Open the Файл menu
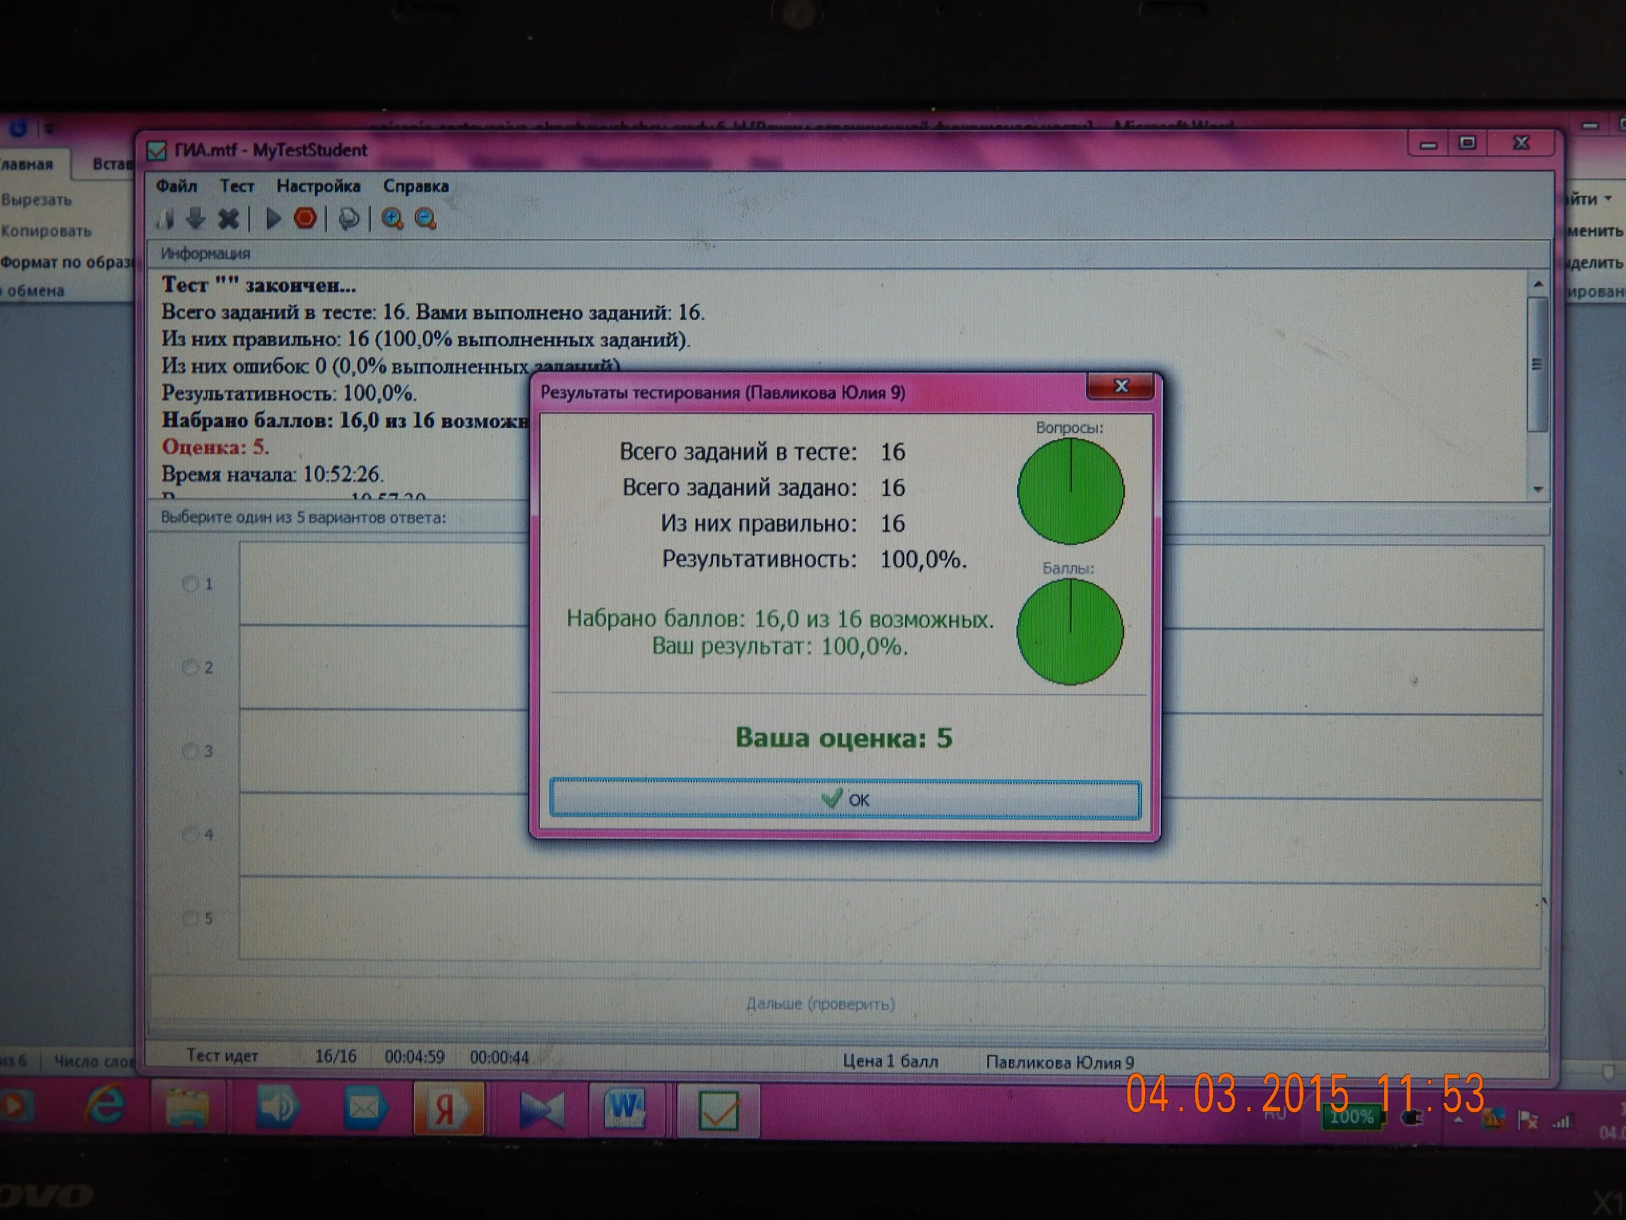The image size is (1626, 1220). (x=176, y=186)
